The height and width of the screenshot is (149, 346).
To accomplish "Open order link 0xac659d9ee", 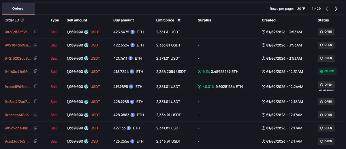I will tap(17, 86).
